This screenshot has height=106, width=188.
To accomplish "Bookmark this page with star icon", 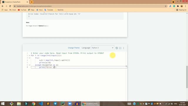I will click(166, 6).
